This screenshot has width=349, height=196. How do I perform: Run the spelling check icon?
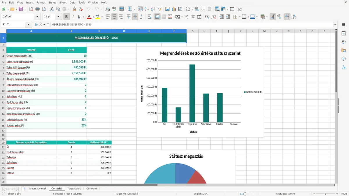(114, 9)
